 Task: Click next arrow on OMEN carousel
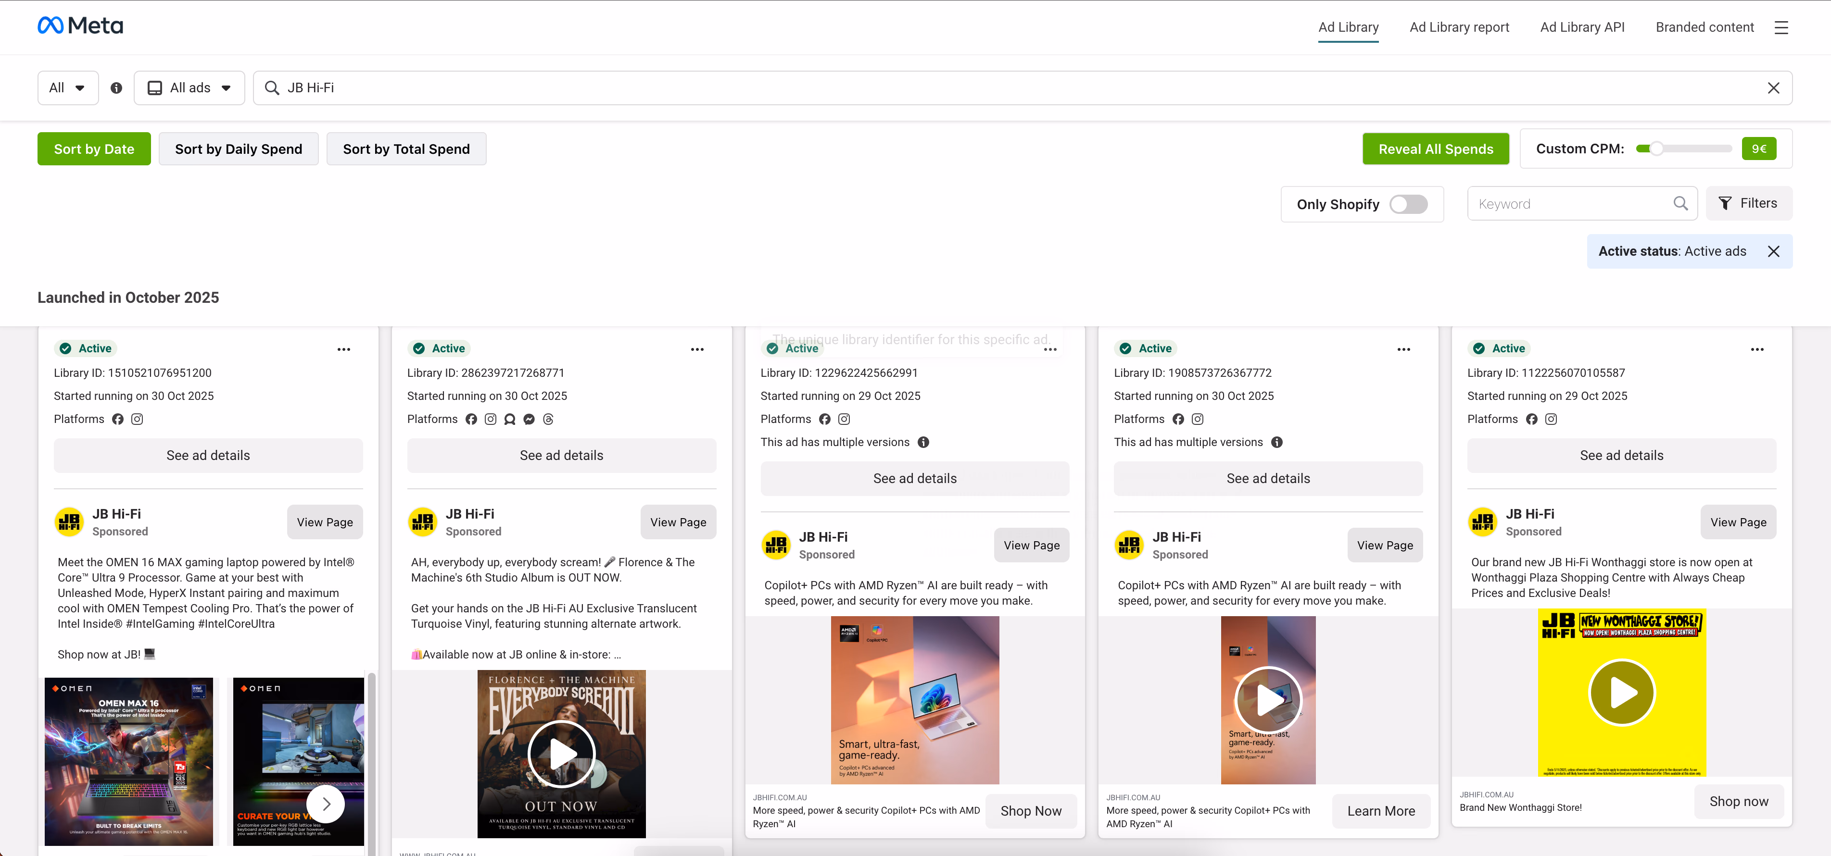click(x=326, y=804)
